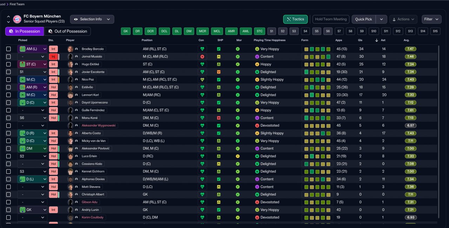Click Content face icon for Jamal Musiala
This screenshot has height=228, width=449.
[257, 57]
